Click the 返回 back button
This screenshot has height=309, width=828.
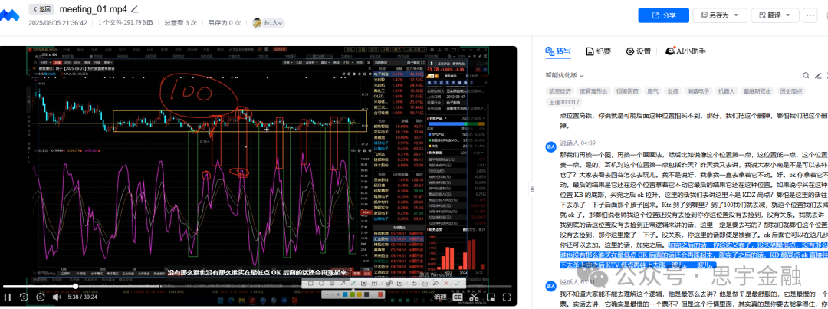(x=41, y=8)
